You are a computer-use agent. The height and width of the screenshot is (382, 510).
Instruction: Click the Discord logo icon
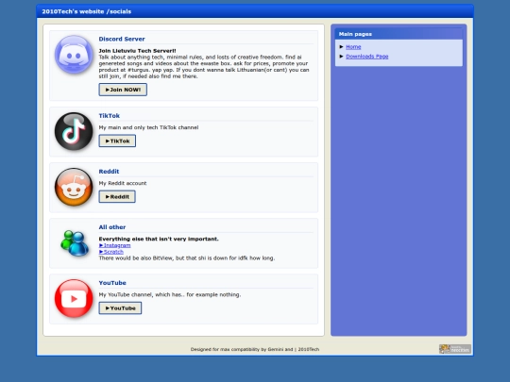click(x=74, y=55)
